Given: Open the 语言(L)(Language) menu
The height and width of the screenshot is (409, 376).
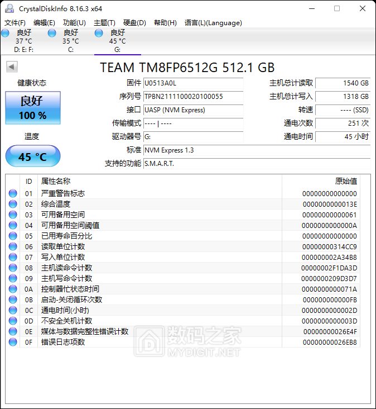Looking at the screenshot, I should coord(213,23).
